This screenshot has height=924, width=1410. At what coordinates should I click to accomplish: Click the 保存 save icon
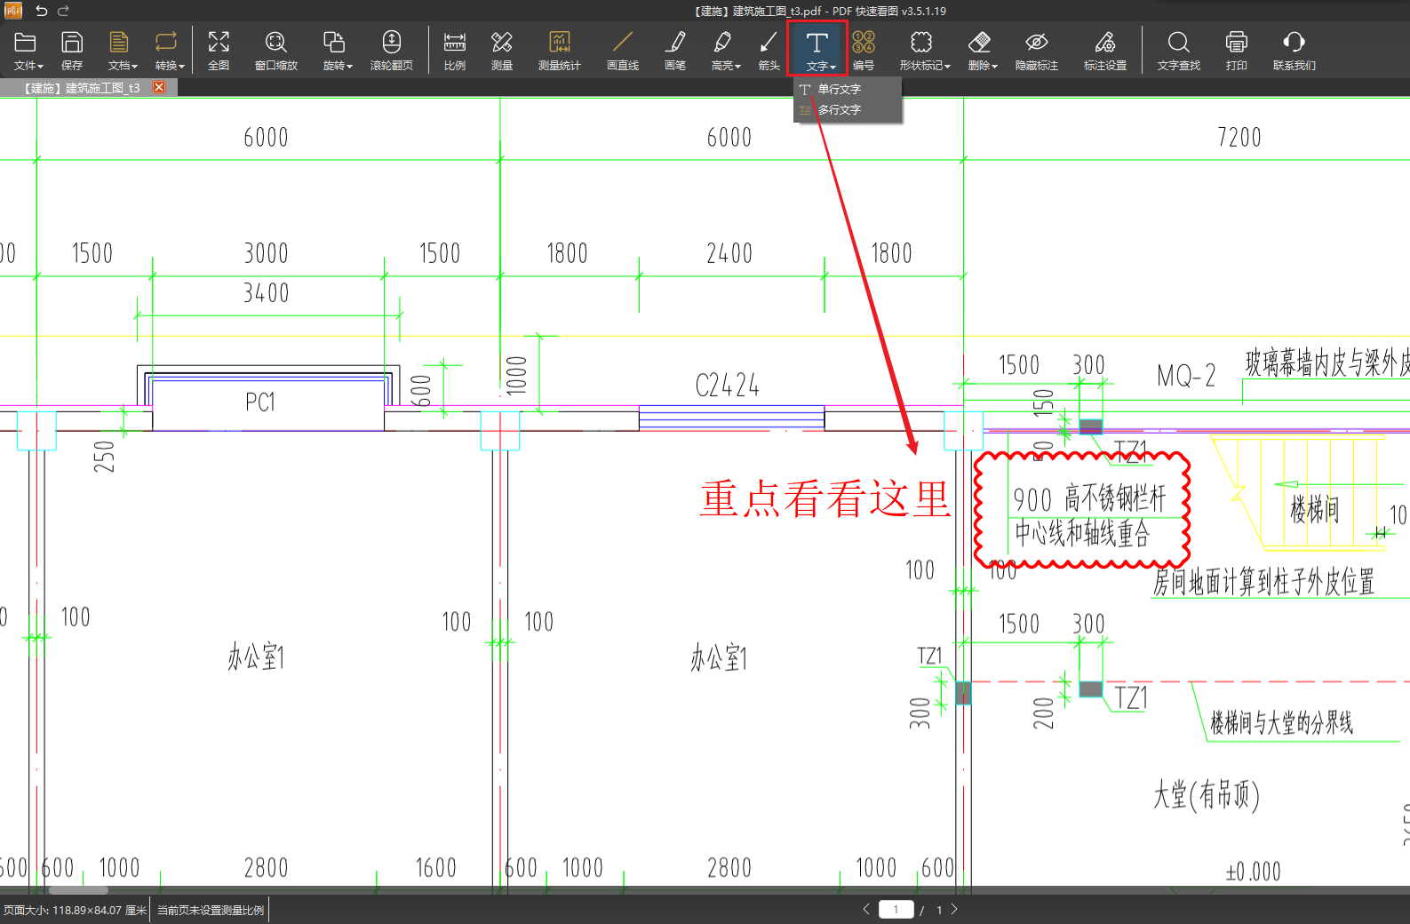coord(72,42)
